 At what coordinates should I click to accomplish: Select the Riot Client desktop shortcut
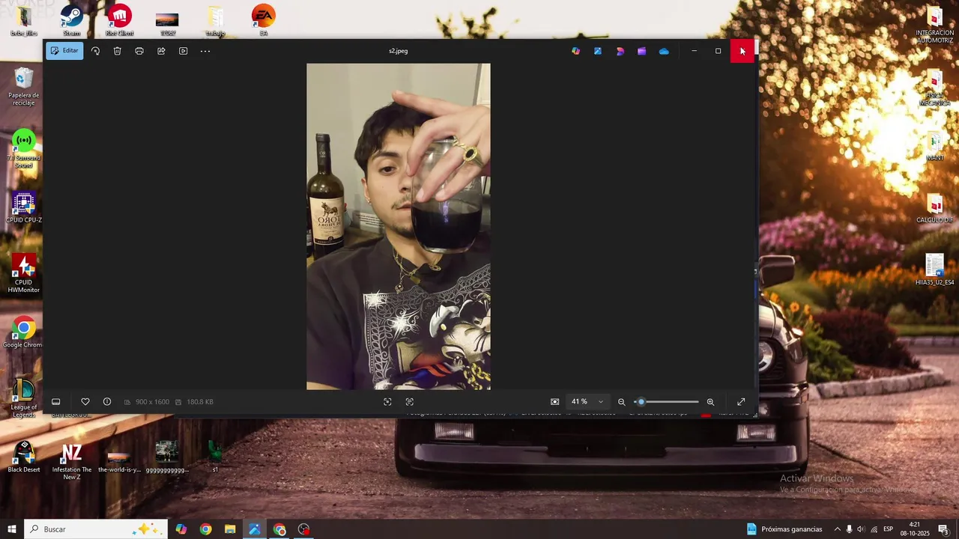pyautogui.click(x=119, y=20)
